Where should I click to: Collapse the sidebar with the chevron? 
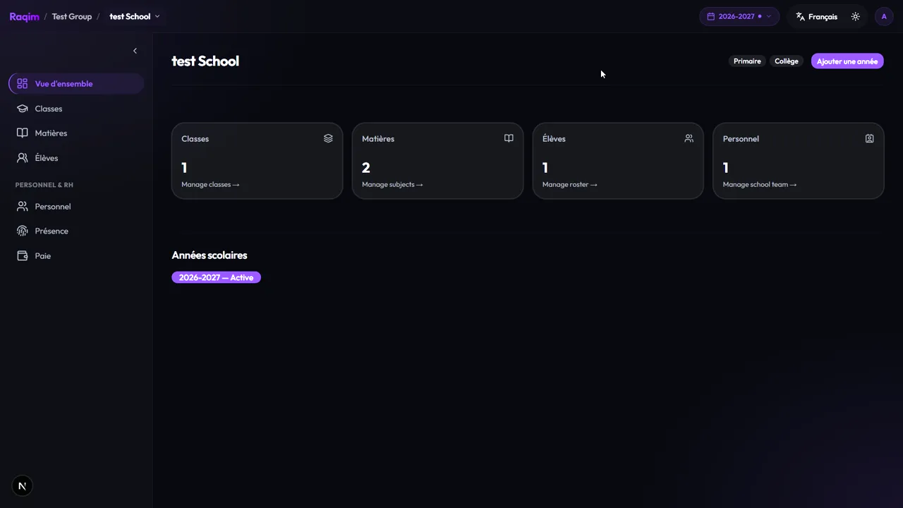point(135,51)
